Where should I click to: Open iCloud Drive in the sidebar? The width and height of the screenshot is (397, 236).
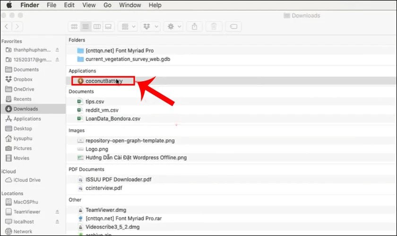pyautogui.click(x=27, y=180)
